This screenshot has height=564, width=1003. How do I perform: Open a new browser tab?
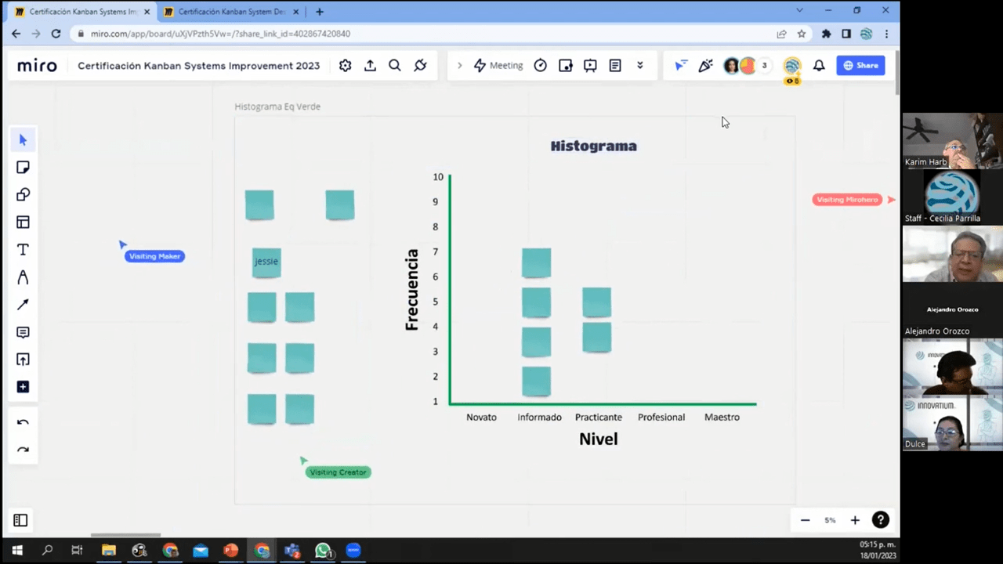coord(320,12)
